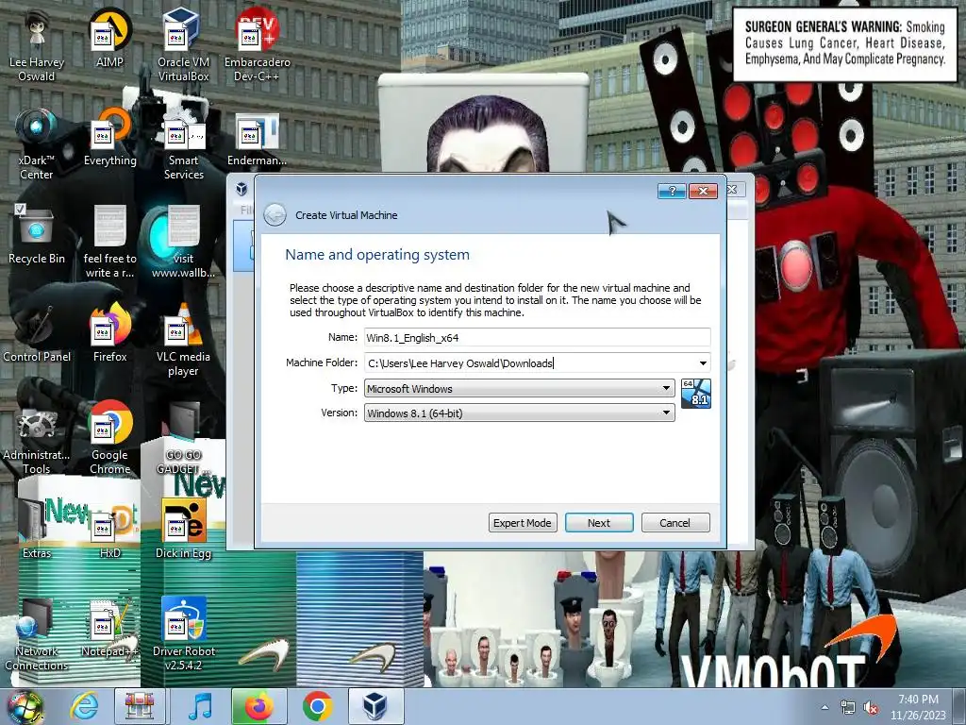
Task: Switch to the VirtualBox taskbar button
Action: point(375,706)
